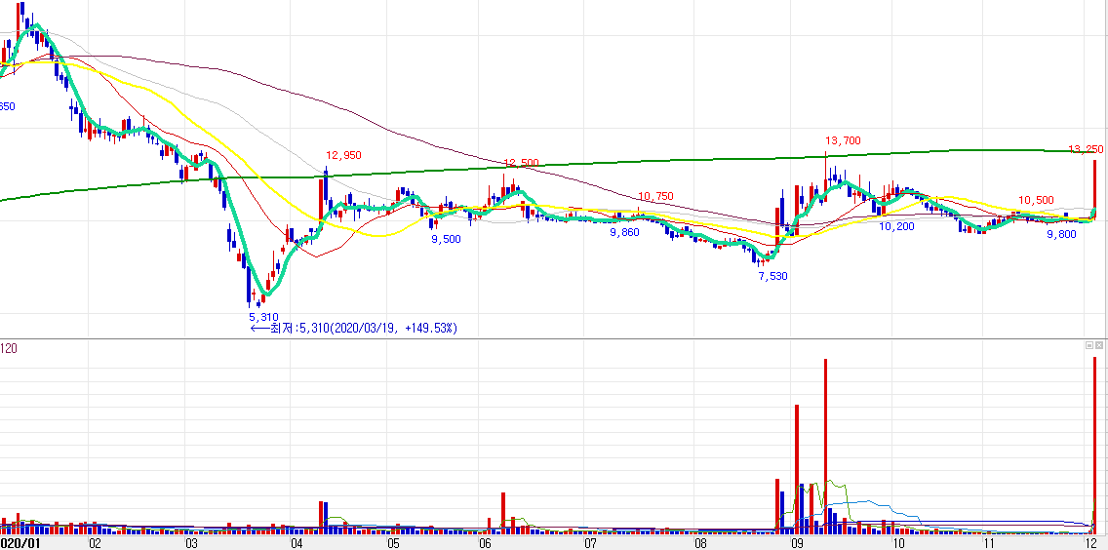Click the 9,860 low price label
Screen dimensions: 1108x550
click(x=624, y=232)
